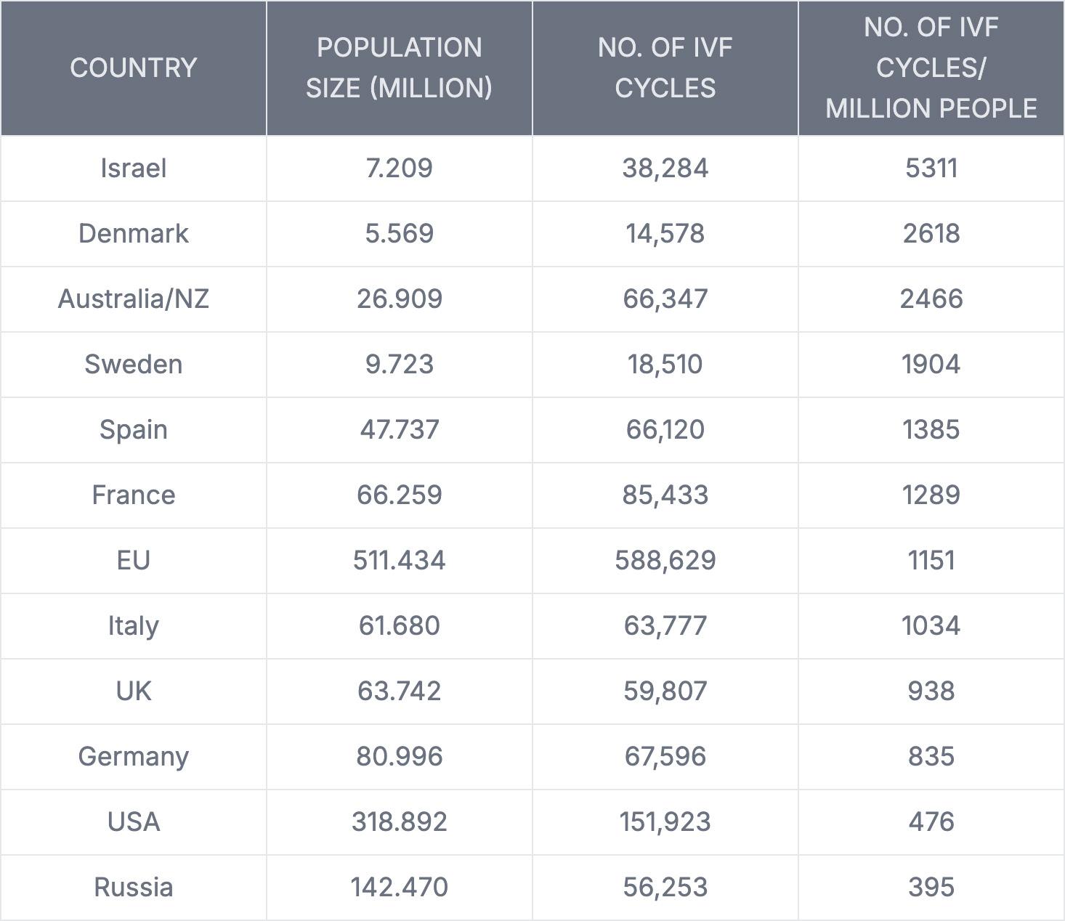Select the Israel country cell
Screen dimensions: 1065x921
click(134, 169)
